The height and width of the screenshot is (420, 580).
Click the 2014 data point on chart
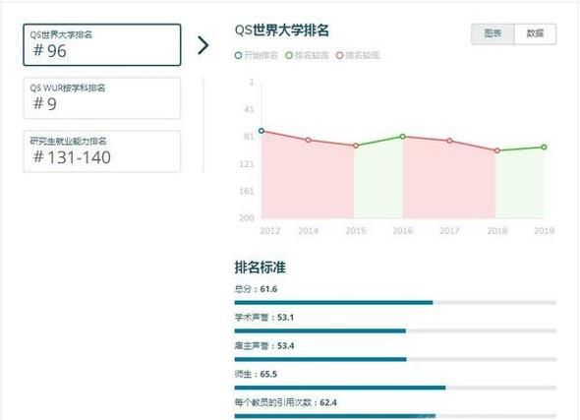point(309,140)
